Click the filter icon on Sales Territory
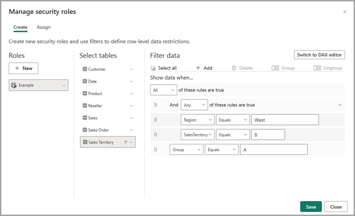Image resolution: width=355 pixels, height=216 pixels. click(x=126, y=142)
